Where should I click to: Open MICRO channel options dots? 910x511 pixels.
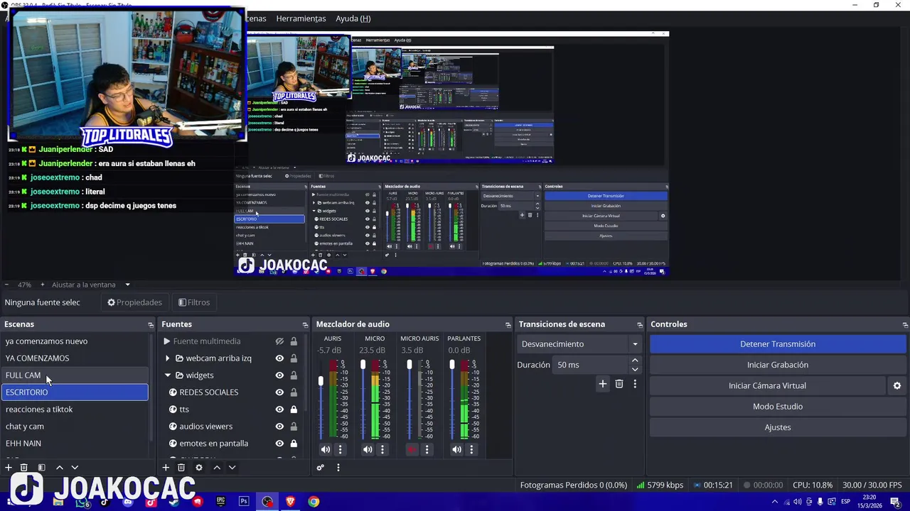click(x=382, y=449)
